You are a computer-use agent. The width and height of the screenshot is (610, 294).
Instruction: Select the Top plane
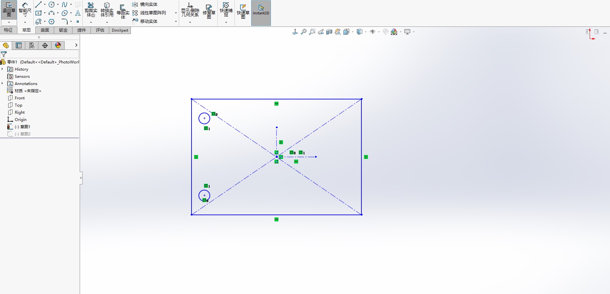tap(15, 105)
